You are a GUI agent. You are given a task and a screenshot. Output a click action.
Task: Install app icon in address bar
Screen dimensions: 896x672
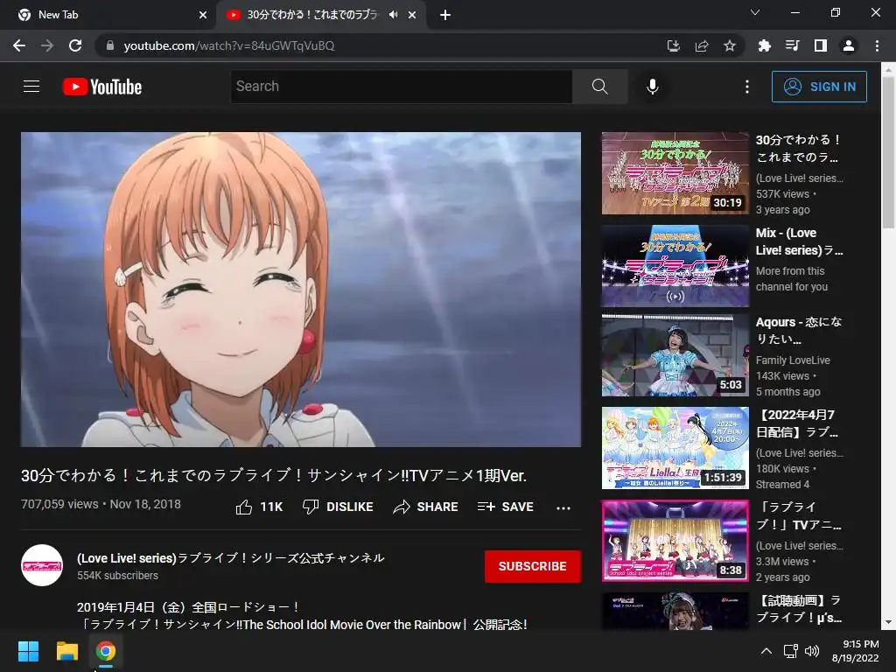[674, 45]
